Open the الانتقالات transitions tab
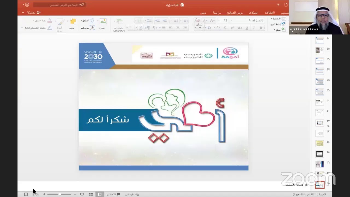This screenshot has width=350, height=197. [x=270, y=13]
